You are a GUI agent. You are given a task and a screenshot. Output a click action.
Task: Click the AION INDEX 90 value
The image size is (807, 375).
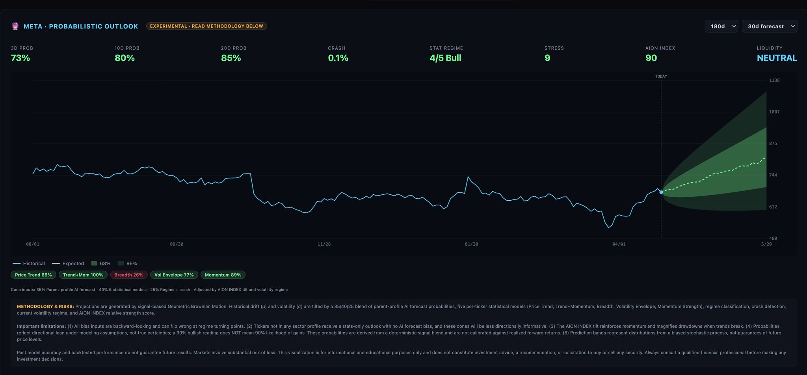pos(651,58)
